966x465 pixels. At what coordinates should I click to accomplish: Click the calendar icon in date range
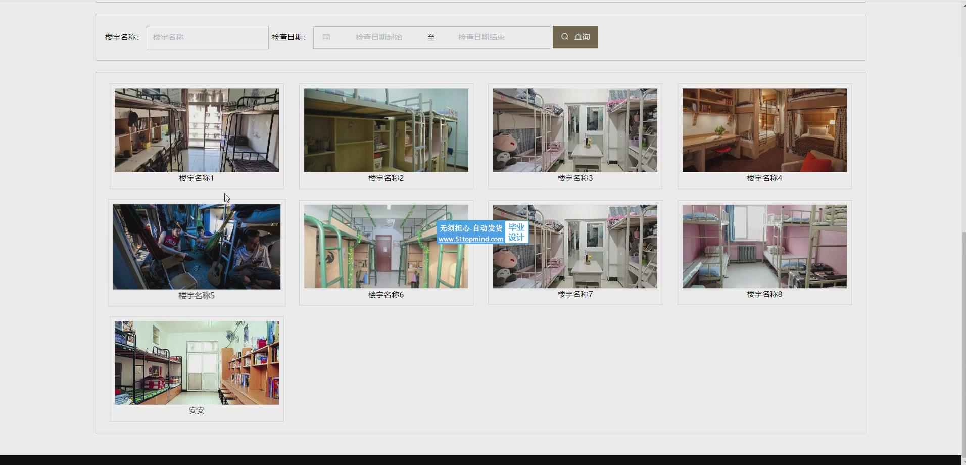click(326, 37)
